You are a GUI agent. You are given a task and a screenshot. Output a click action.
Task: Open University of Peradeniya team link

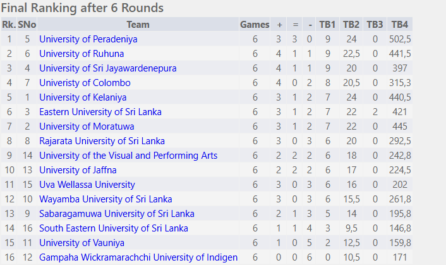point(88,39)
